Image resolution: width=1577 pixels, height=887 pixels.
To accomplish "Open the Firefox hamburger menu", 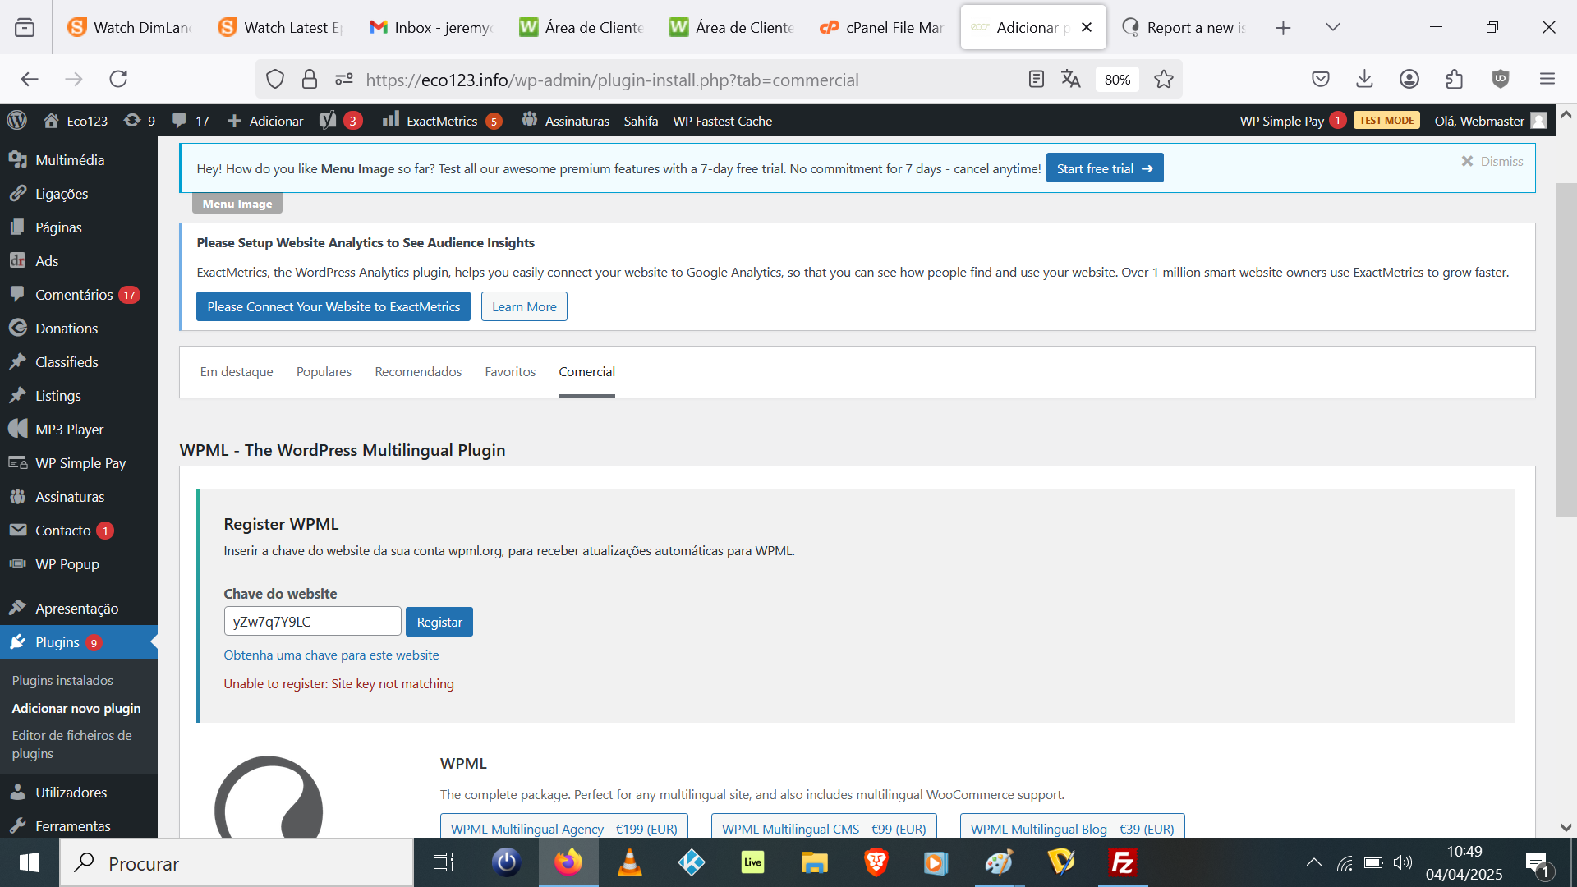I will [1547, 79].
